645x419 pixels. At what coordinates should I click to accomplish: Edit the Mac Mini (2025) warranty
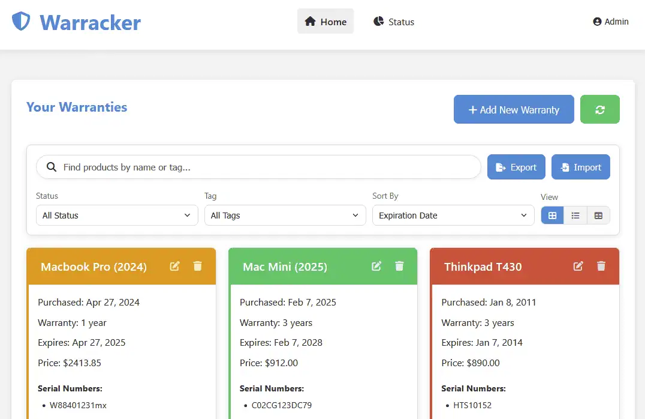pyautogui.click(x=376, y=266)
